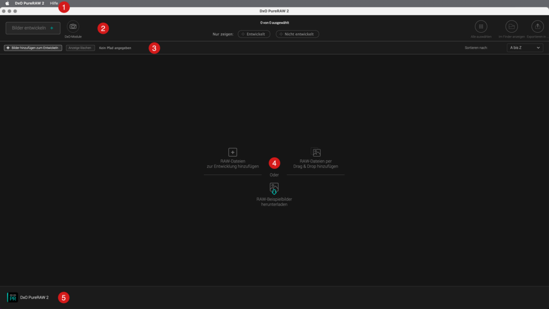Click the DxO PureRAW 2 logo icon
This screenshot has height=309, width=549.
point(12,297)
